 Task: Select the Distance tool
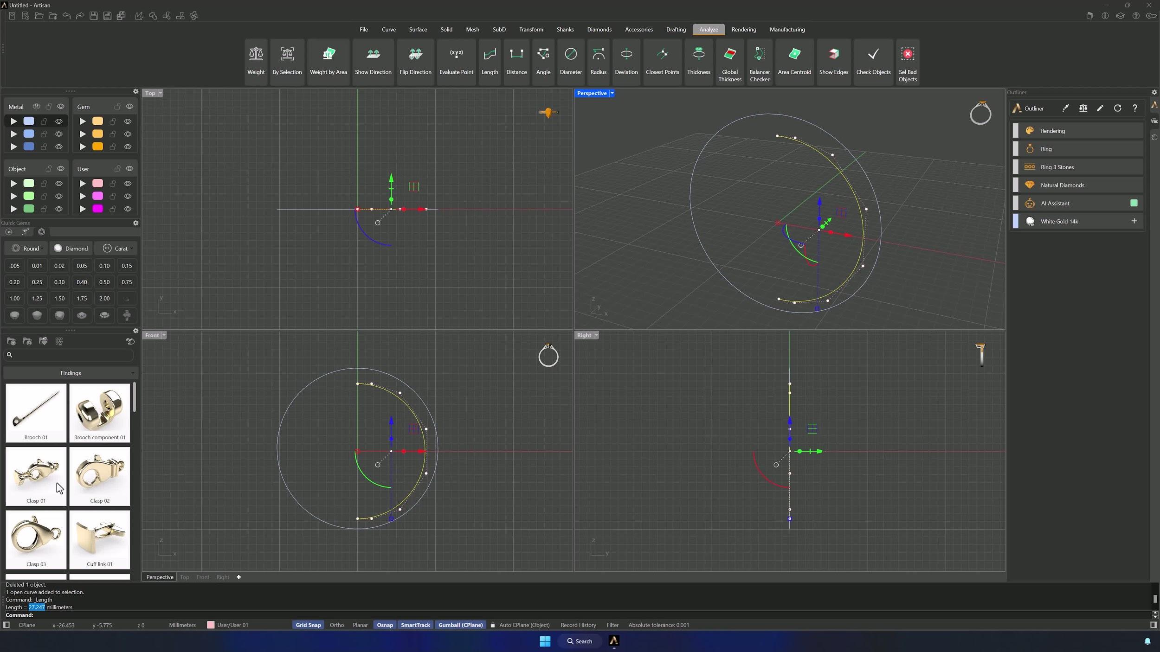516,61
